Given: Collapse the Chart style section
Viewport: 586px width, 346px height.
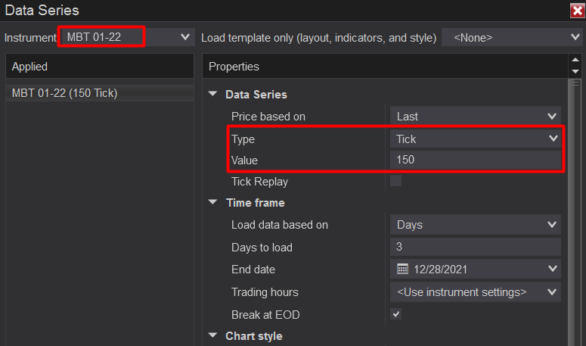Looking at the screenshot, I should click(212, 336).
